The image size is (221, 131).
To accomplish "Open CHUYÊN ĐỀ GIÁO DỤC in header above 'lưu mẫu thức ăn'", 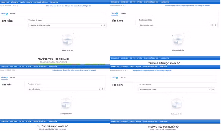I will click(40, 66).
